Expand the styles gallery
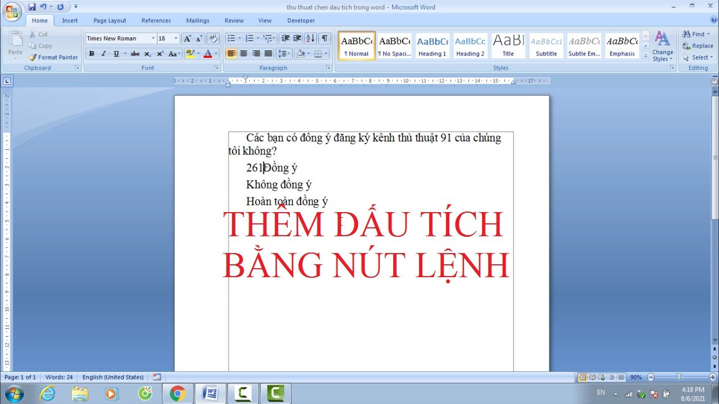719x404 pixels. point(645,56)
